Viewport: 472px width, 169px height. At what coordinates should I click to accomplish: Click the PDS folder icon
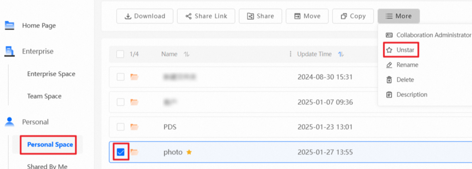click(x=134, y=127)
